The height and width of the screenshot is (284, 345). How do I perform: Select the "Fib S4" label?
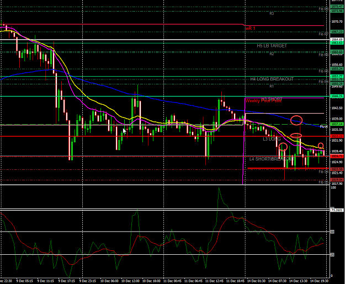point(323,172)
